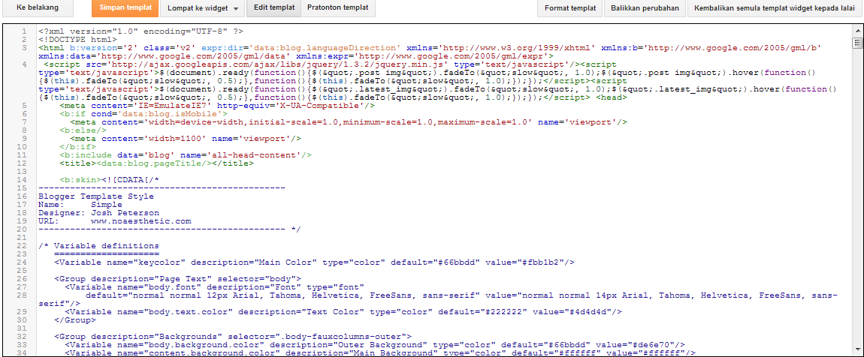Click the <?xml version="1.0" line
The height and width of the screenshot is (357, 864).
tap(141, 31)
